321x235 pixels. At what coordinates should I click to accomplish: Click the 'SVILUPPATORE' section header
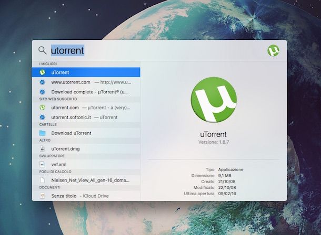point(52,156)
